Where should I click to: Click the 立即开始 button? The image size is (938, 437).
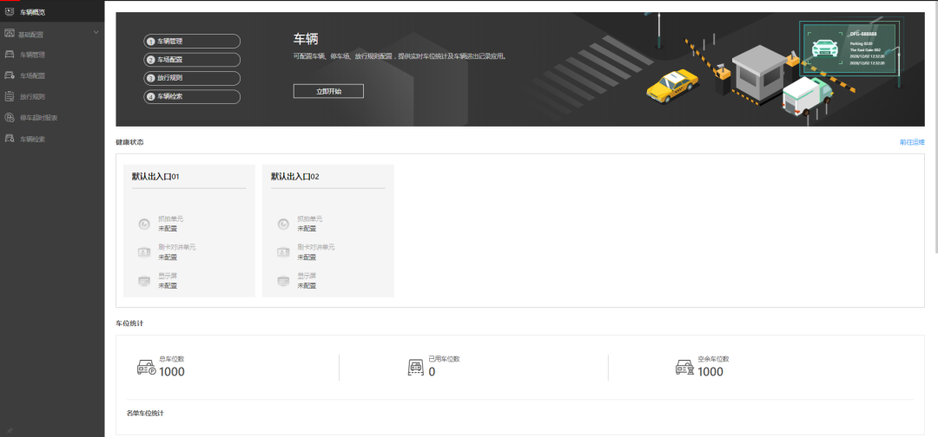[328, 91]
